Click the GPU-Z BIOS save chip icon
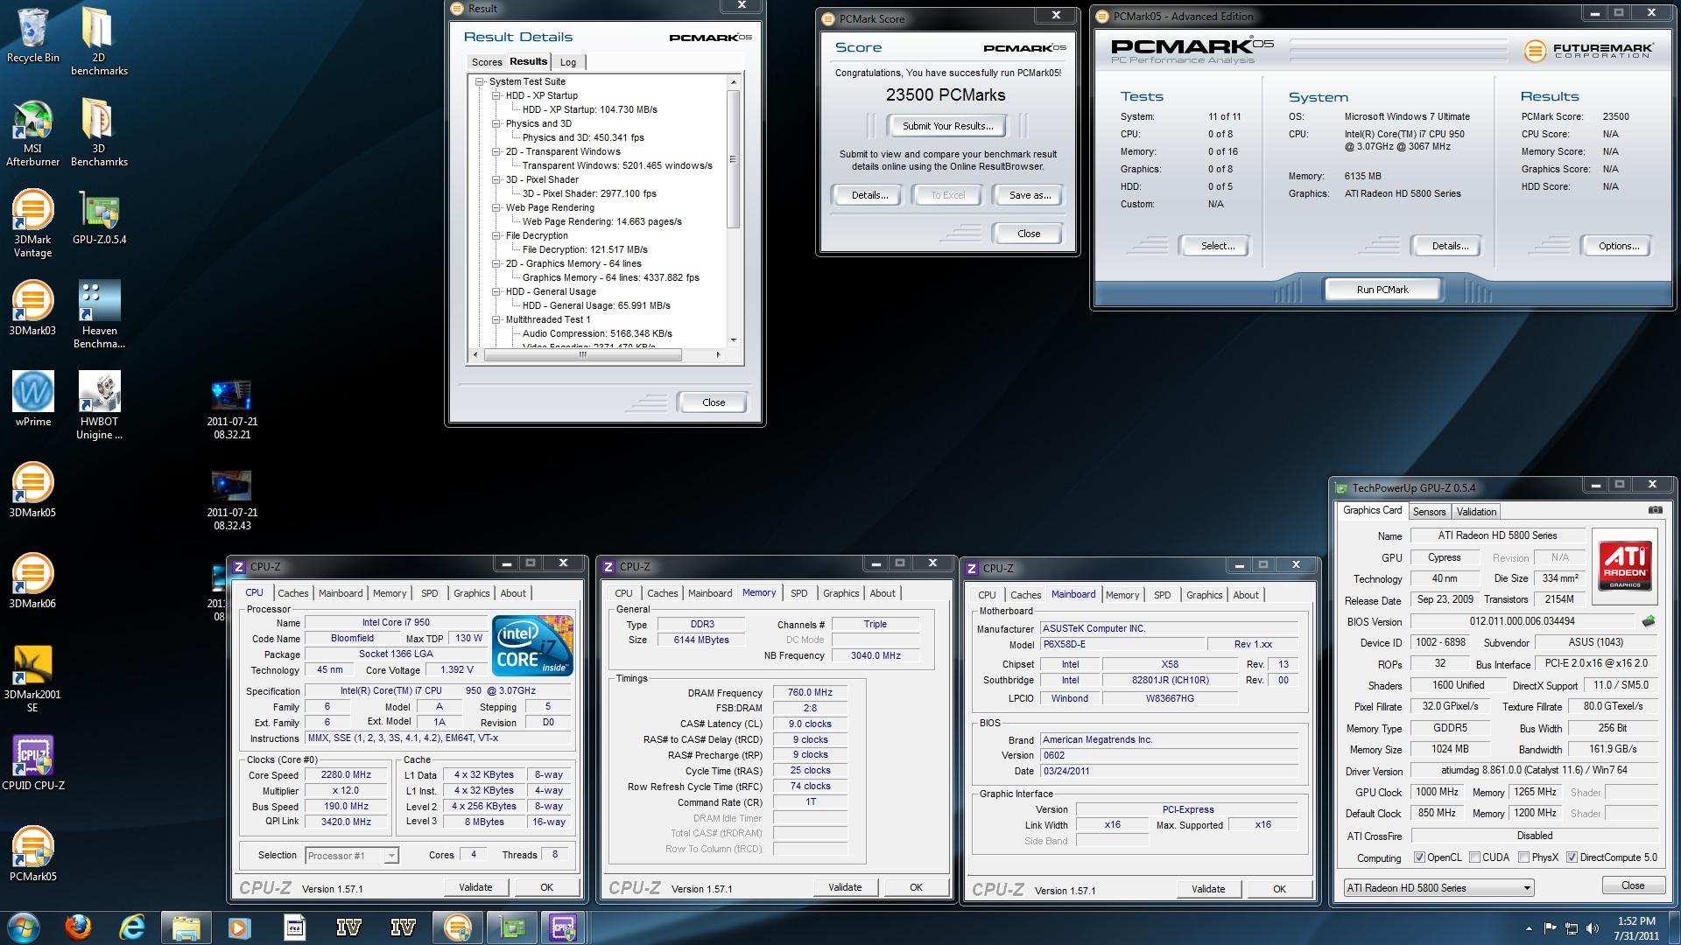Viewport: 1681px width, 945px height. (1648, 621)
